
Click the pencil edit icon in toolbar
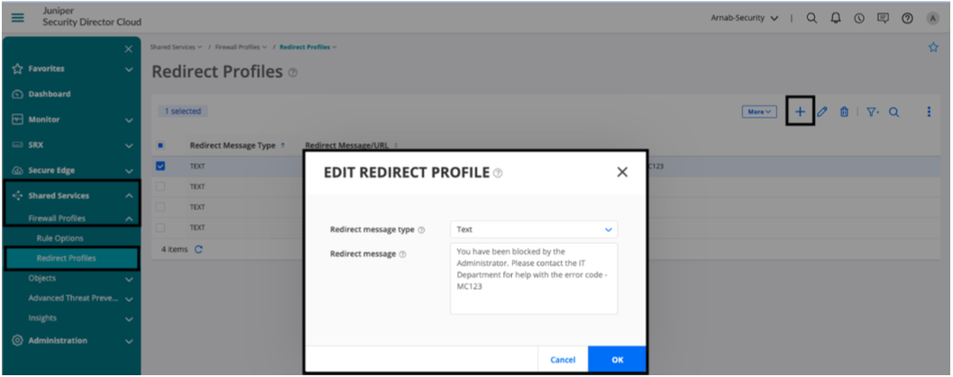[x=821, y=112]
